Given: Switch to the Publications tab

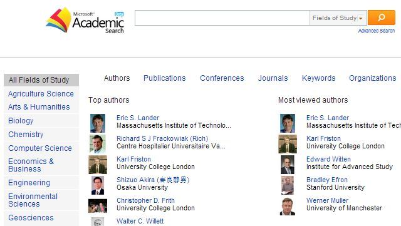Looking at the screenshot, I should coord(164,78).
